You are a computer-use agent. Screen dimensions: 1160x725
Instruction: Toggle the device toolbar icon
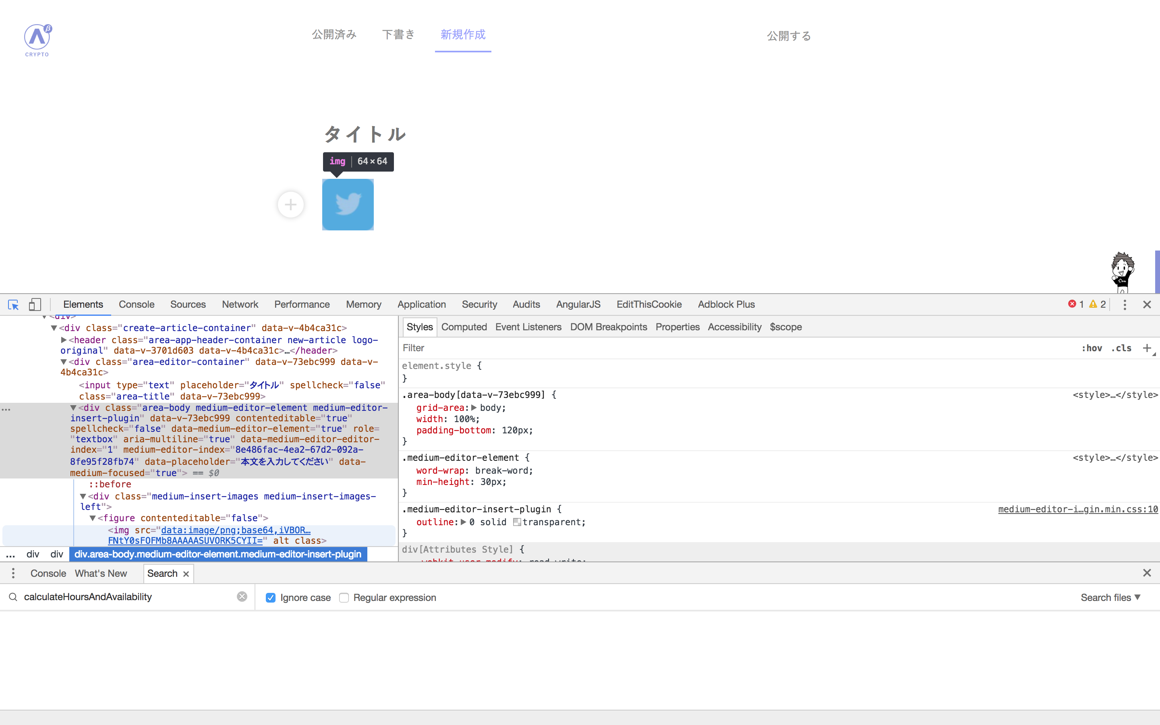coord(35,304)
